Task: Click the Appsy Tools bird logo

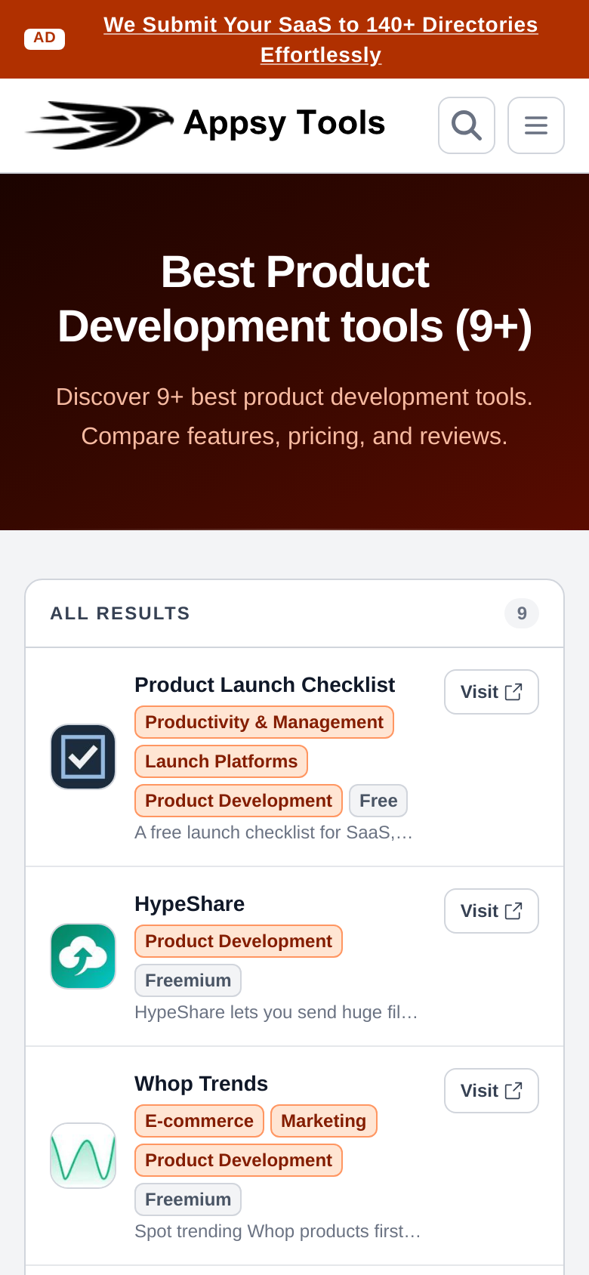Action: pos(100,125)
